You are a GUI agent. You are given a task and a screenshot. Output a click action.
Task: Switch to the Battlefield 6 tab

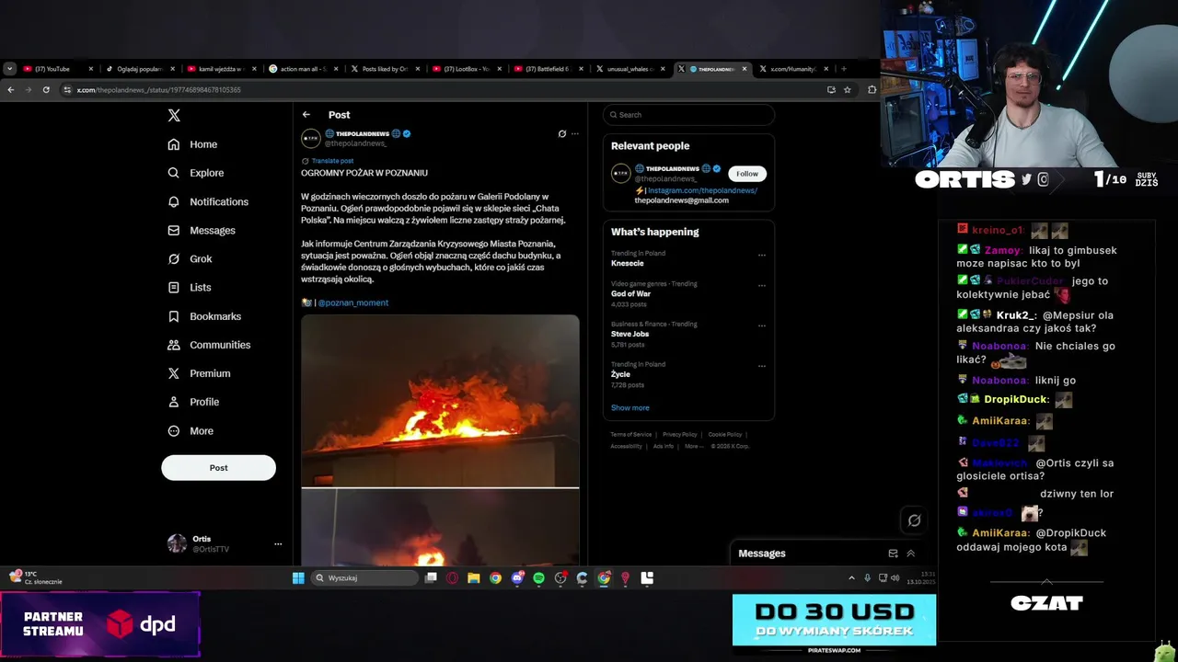(549, 69)
